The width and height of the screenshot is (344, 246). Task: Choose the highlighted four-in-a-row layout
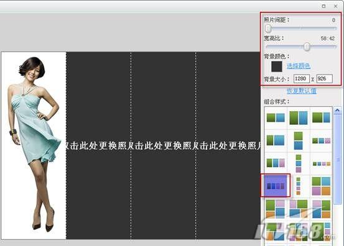(276, 186)
